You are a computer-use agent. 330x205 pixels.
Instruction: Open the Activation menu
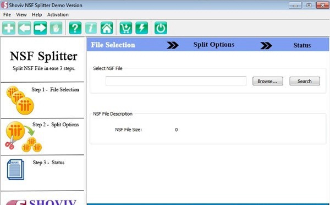click(x=58, y=14)
